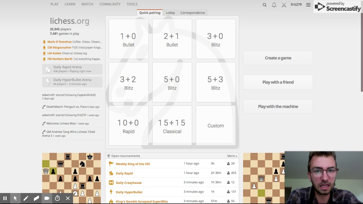Image resolution: width=363 pixels, height=204 pixels.
Task: Select the Screencastify cursor pointer tool
Action: tap(15, 198)
